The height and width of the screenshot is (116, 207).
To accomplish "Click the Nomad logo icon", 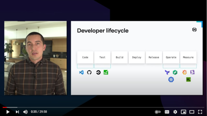I will tap(175, 72).
